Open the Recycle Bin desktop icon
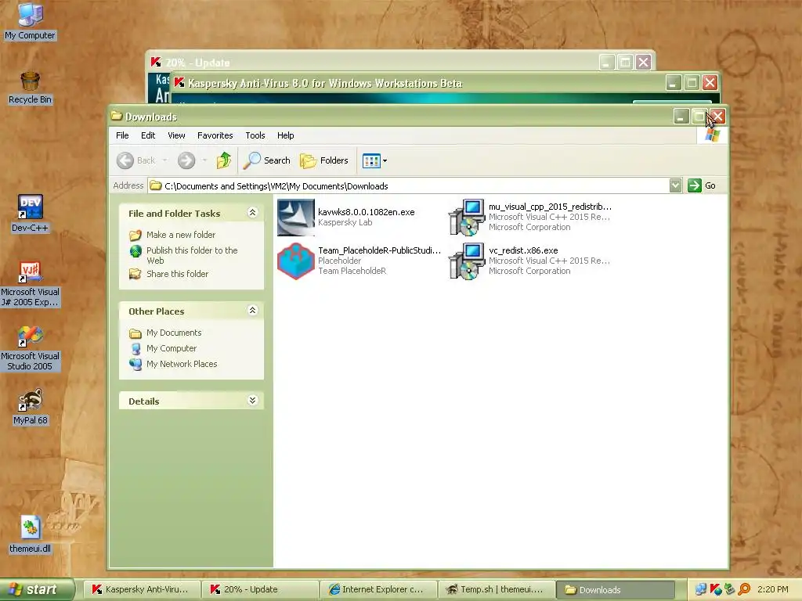 [x=30, y=87]
